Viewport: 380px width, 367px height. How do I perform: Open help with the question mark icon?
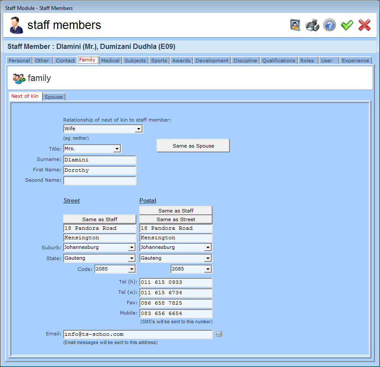point(330,25)
